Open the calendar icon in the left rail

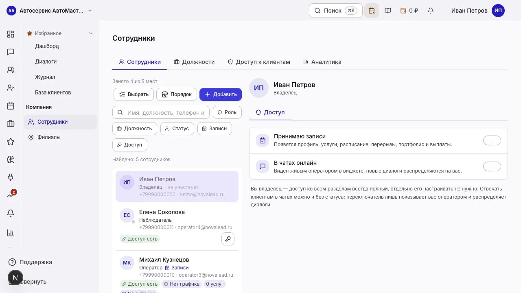pos(11,106)
